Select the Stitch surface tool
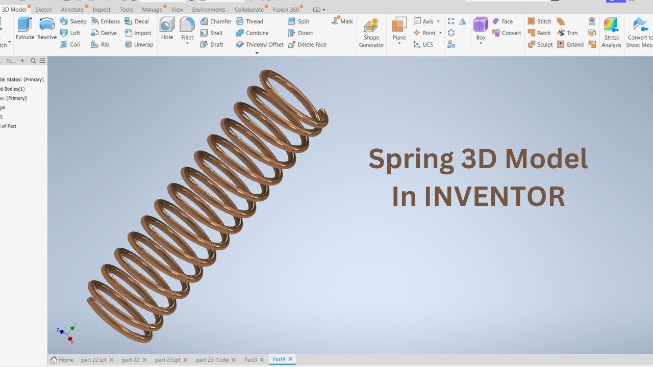653x367 pixels. point(539,21)
